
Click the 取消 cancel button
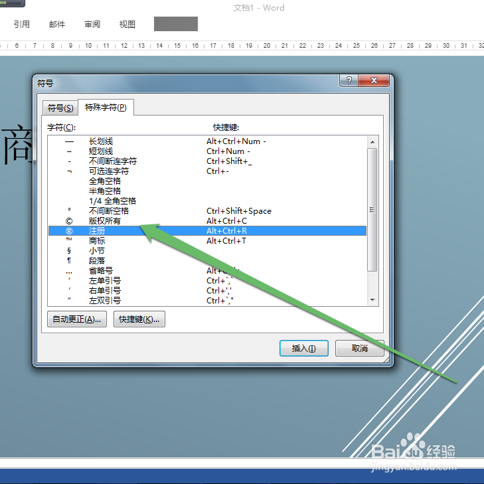360,349
